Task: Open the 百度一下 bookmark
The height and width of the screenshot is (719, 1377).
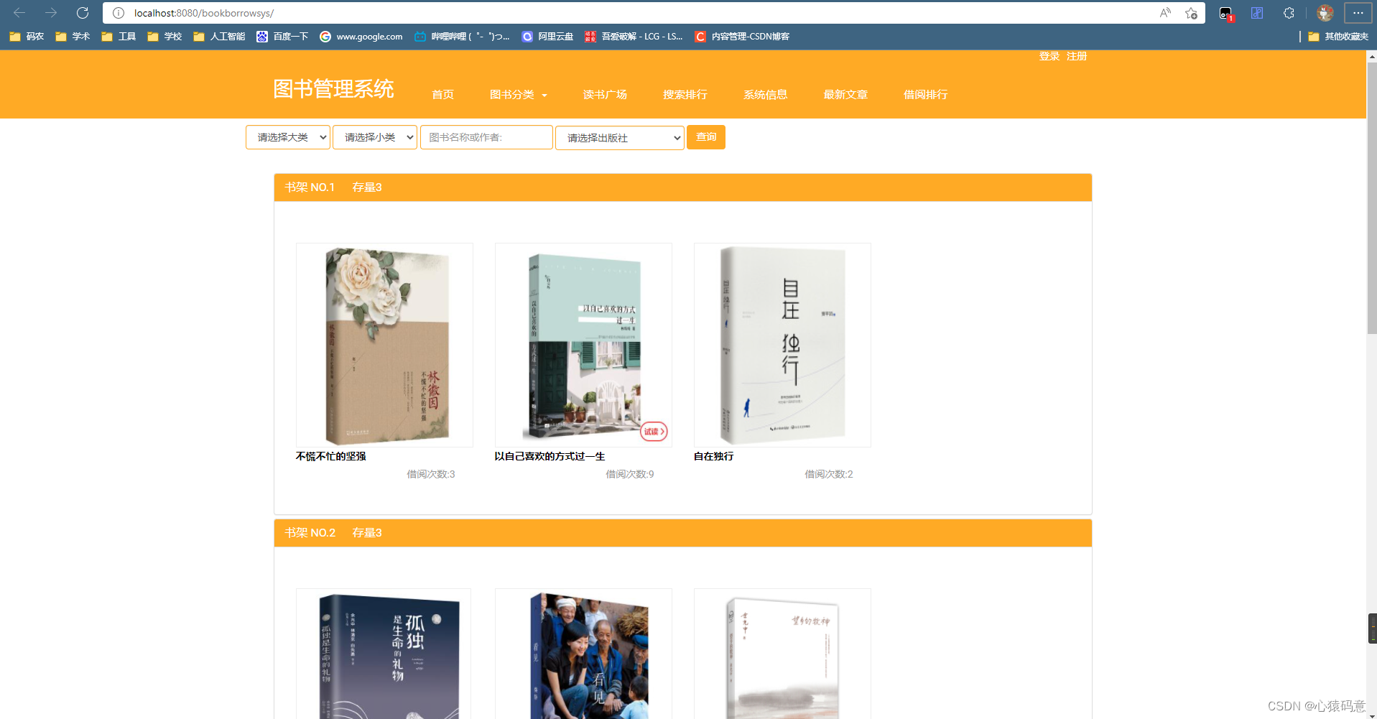Action: [x=282, y=37]
